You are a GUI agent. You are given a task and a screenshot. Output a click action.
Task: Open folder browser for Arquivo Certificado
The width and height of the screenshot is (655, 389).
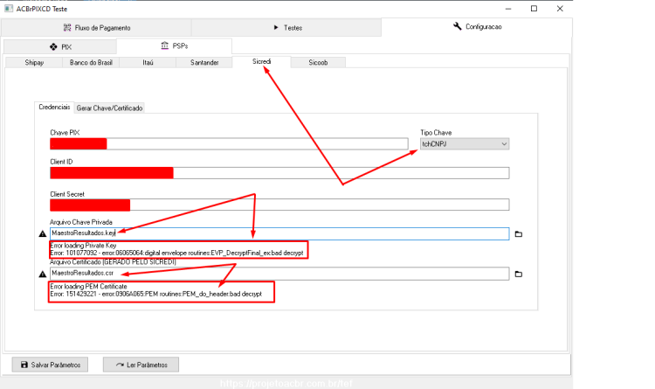pyautogui.click(x=519, y=274)
